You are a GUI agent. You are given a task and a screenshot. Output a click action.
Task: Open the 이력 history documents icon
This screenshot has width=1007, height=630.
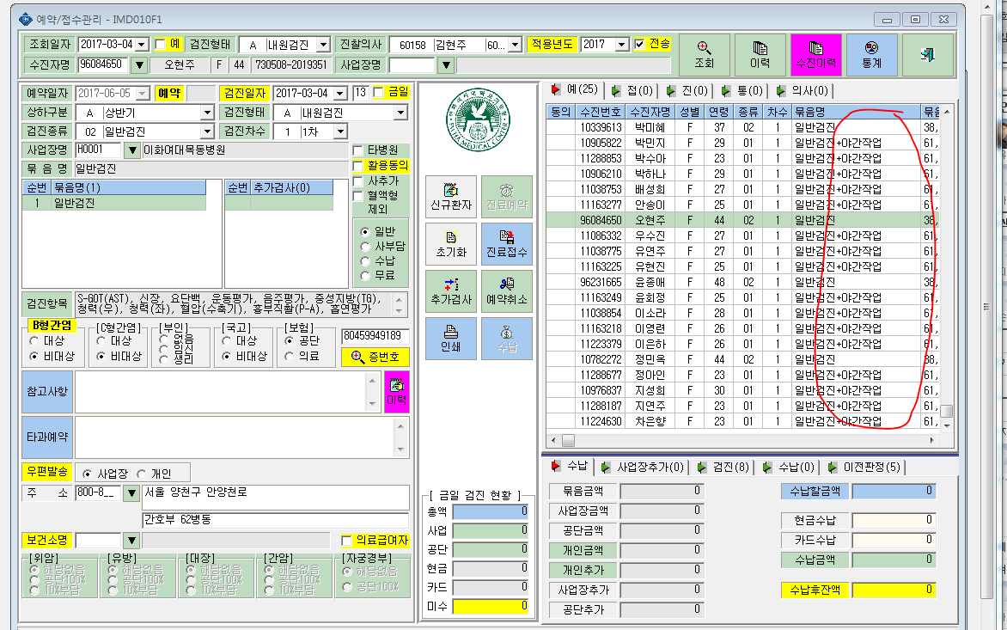(x=760, y=48)
